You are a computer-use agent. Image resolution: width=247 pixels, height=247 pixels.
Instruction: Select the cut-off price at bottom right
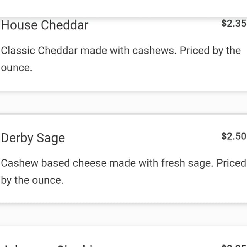[234, 246]
